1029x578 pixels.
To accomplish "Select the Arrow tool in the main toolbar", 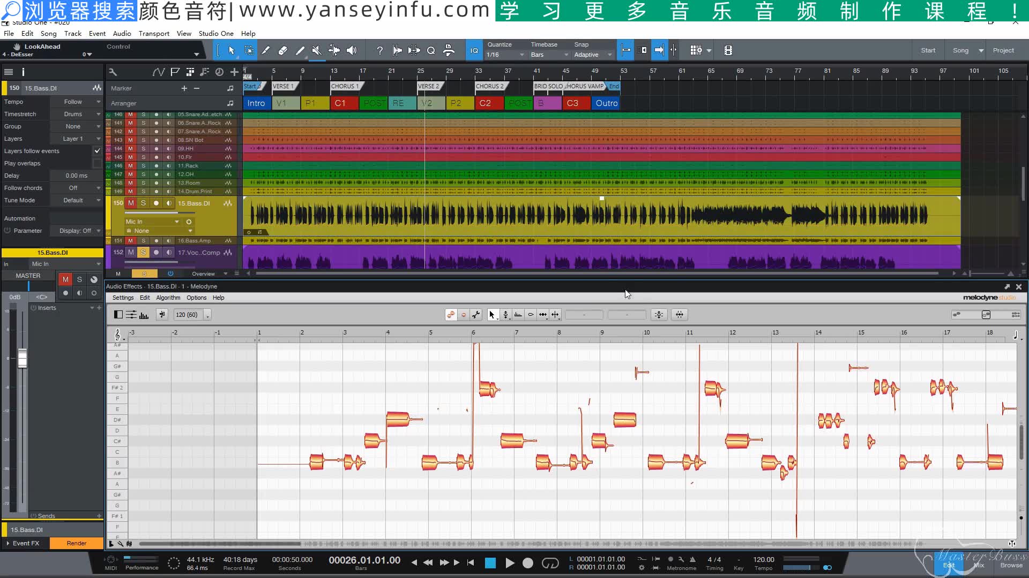I will (x=232, y=50).
